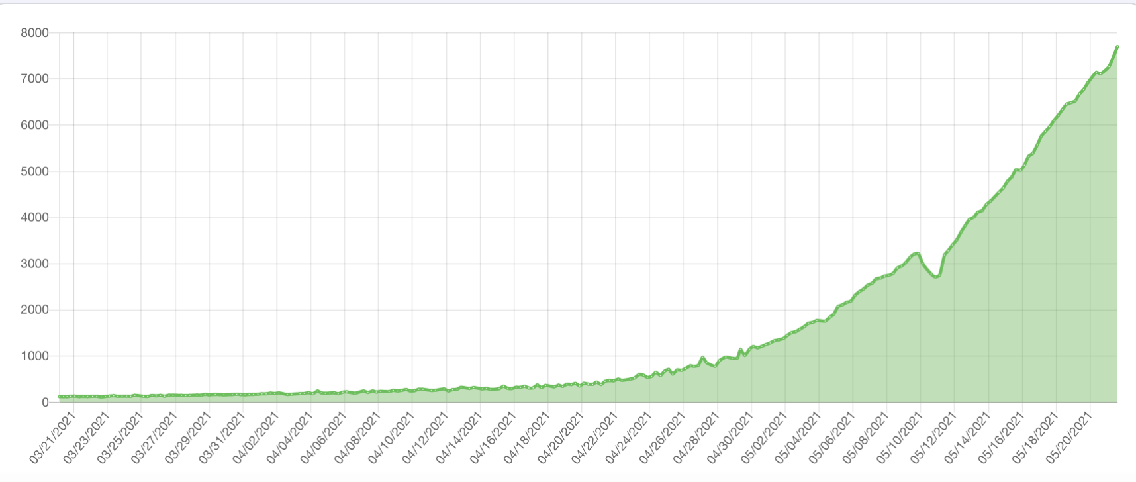This screenshot has height=482, width=1136.
Task: Select the 04/28/2021 date label
Action: point(698,437)
